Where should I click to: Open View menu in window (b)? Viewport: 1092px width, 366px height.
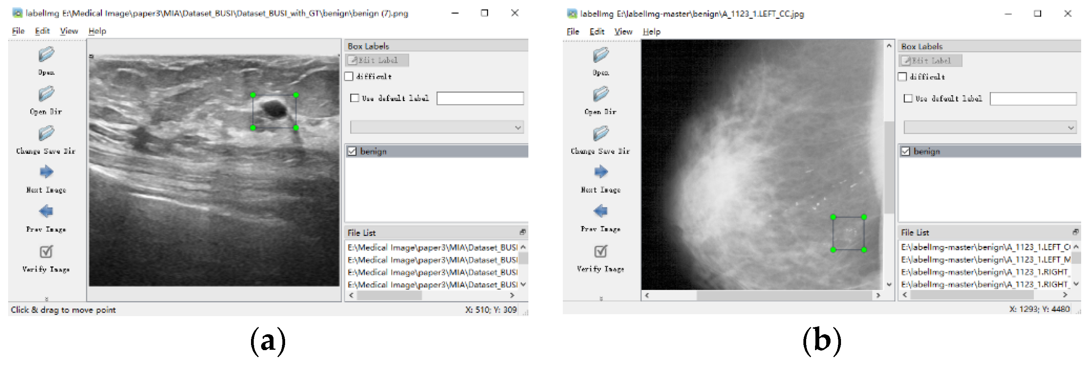pyautogui.click(x=623, y=32)
